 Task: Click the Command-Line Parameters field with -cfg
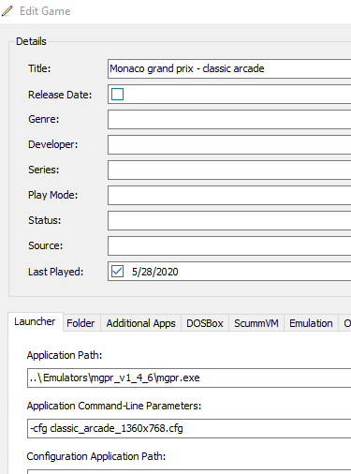click(189, 428)
